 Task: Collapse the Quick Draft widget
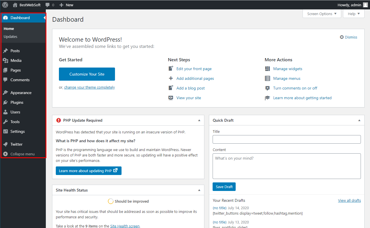(359, 120)
